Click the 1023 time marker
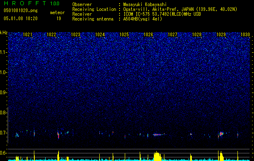The image size is (254, 161). click(x=76, y=35)
